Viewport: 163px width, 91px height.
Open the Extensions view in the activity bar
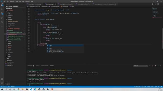click(2, 22)
